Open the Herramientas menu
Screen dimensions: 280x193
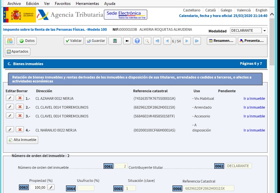point(87,4)
